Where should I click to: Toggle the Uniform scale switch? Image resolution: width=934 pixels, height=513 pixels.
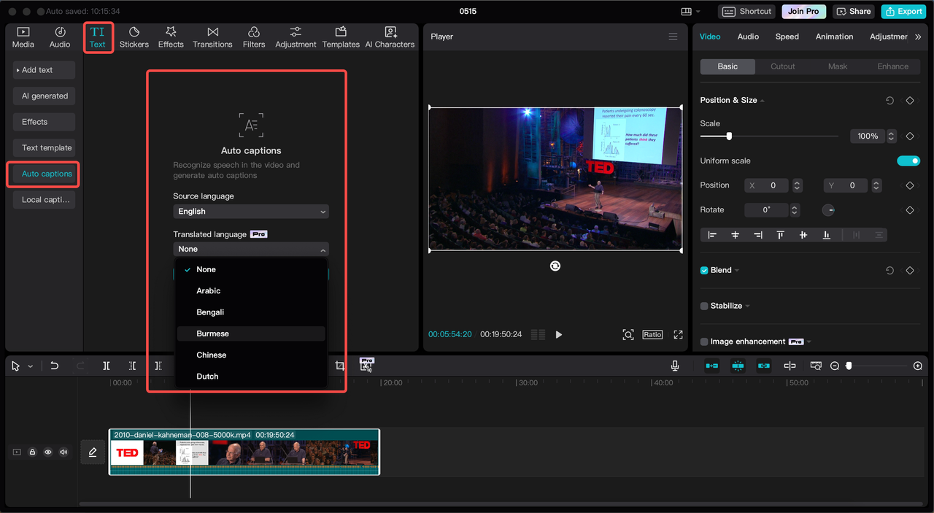(908, 161)
